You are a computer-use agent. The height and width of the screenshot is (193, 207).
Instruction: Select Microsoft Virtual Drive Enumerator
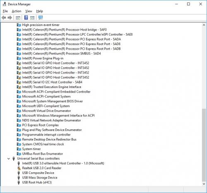pos(46,111)
